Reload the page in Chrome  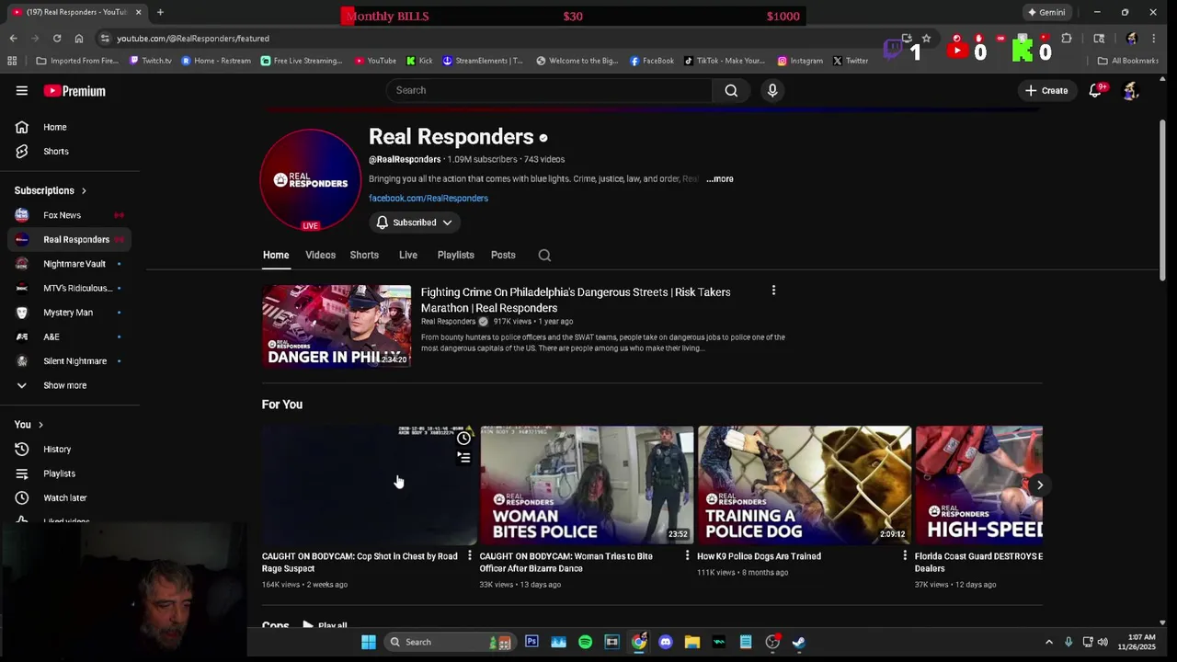click(57, 39)
